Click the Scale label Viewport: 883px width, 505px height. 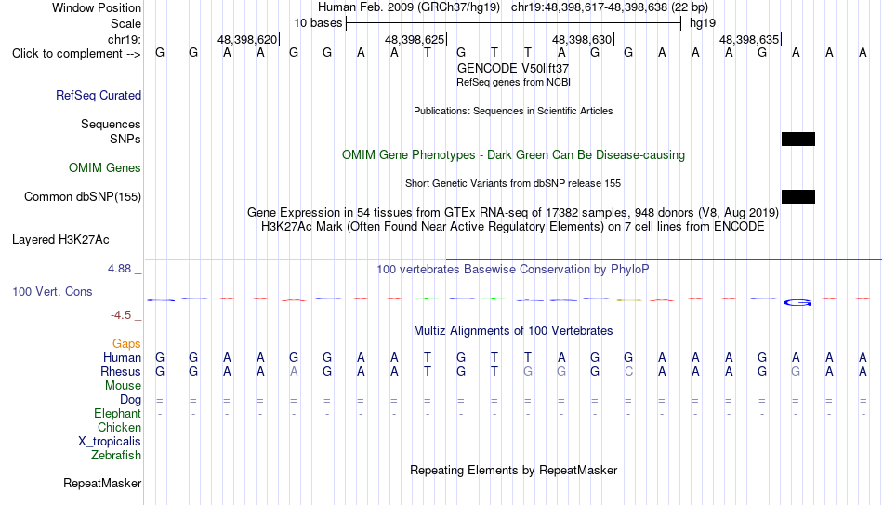tap(125, 23)
